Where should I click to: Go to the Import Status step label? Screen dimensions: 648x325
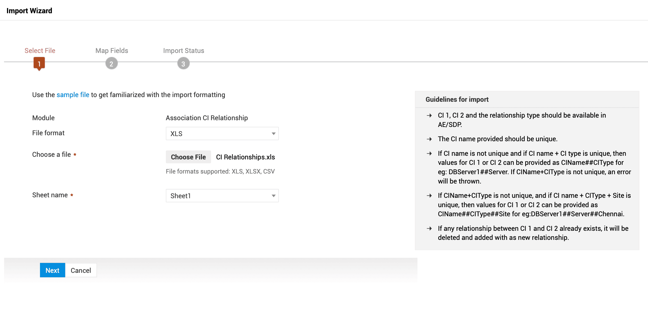tap(184, 51)
